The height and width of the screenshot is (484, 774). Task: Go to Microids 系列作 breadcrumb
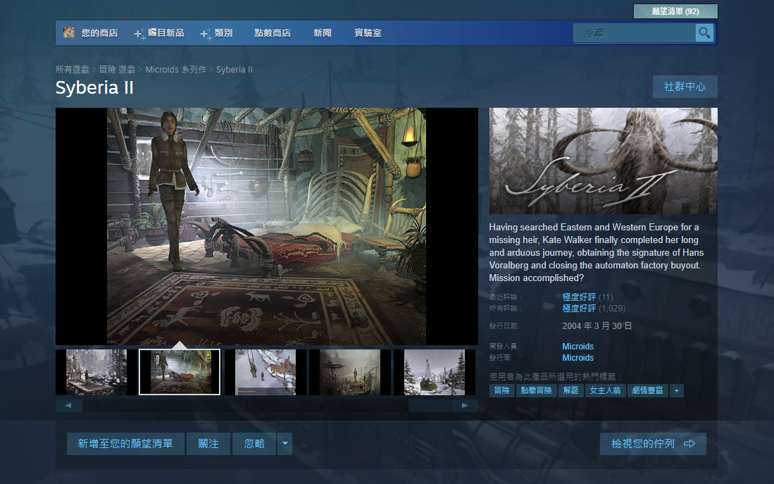(176, 70)
